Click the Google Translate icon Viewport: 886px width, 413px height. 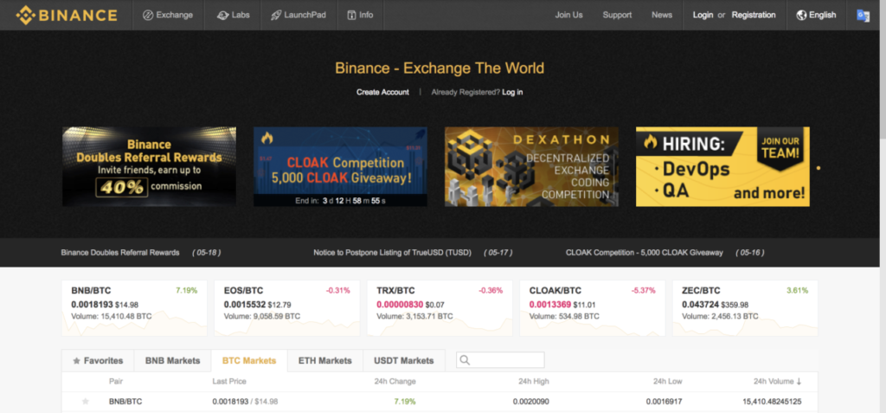tap(863, 15)
